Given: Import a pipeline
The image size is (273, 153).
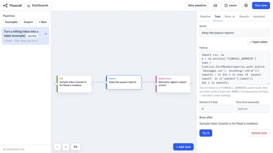Looking at the screenshot, I should (28, 22).
